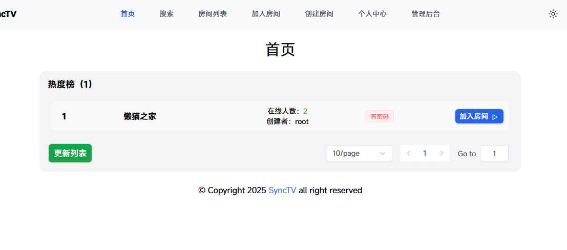
Task: Open 房间列表 in the navigation bar
Action: [213, 14]
